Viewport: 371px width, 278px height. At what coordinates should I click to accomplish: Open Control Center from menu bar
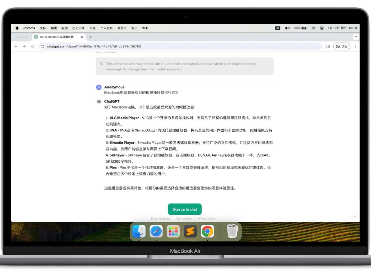pyautogui.click(x=322, y=28)
